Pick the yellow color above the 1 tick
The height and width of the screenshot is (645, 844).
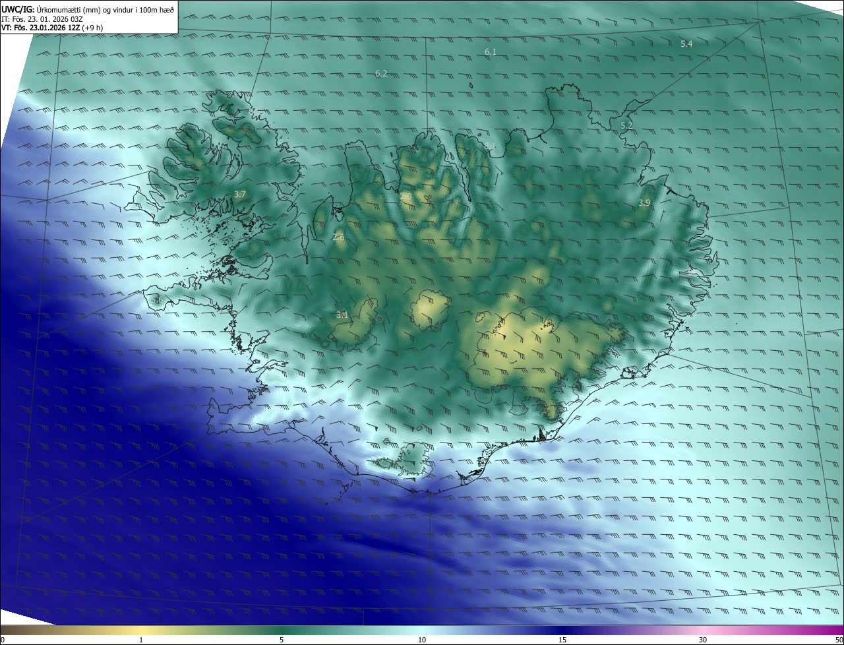pos(141,630)
